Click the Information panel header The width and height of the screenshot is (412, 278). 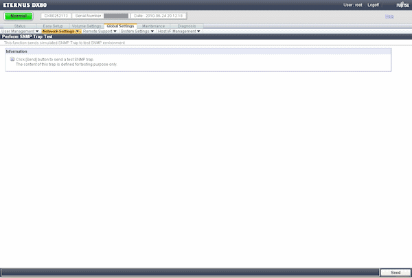click(198, 51)
